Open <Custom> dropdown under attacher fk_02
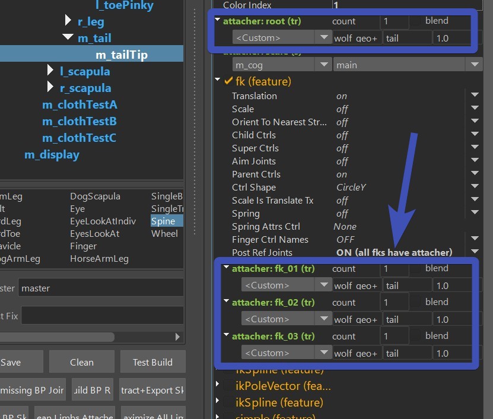The height and width of the screenshot is (419, 493). coord(287,319)
